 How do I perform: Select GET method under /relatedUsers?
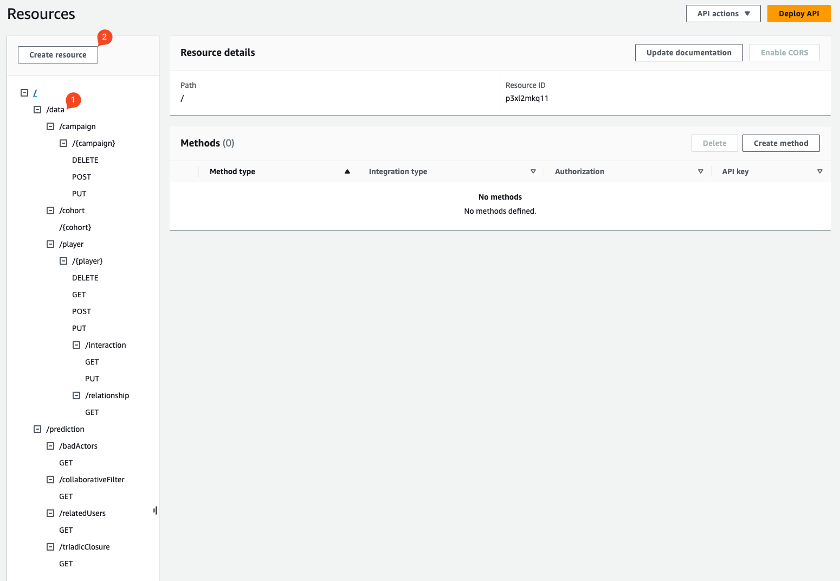pyautogui.click(x=66, y=530)
